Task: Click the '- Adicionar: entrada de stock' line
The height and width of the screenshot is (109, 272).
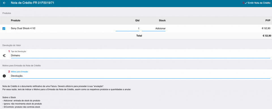Action: click(21, 101)
